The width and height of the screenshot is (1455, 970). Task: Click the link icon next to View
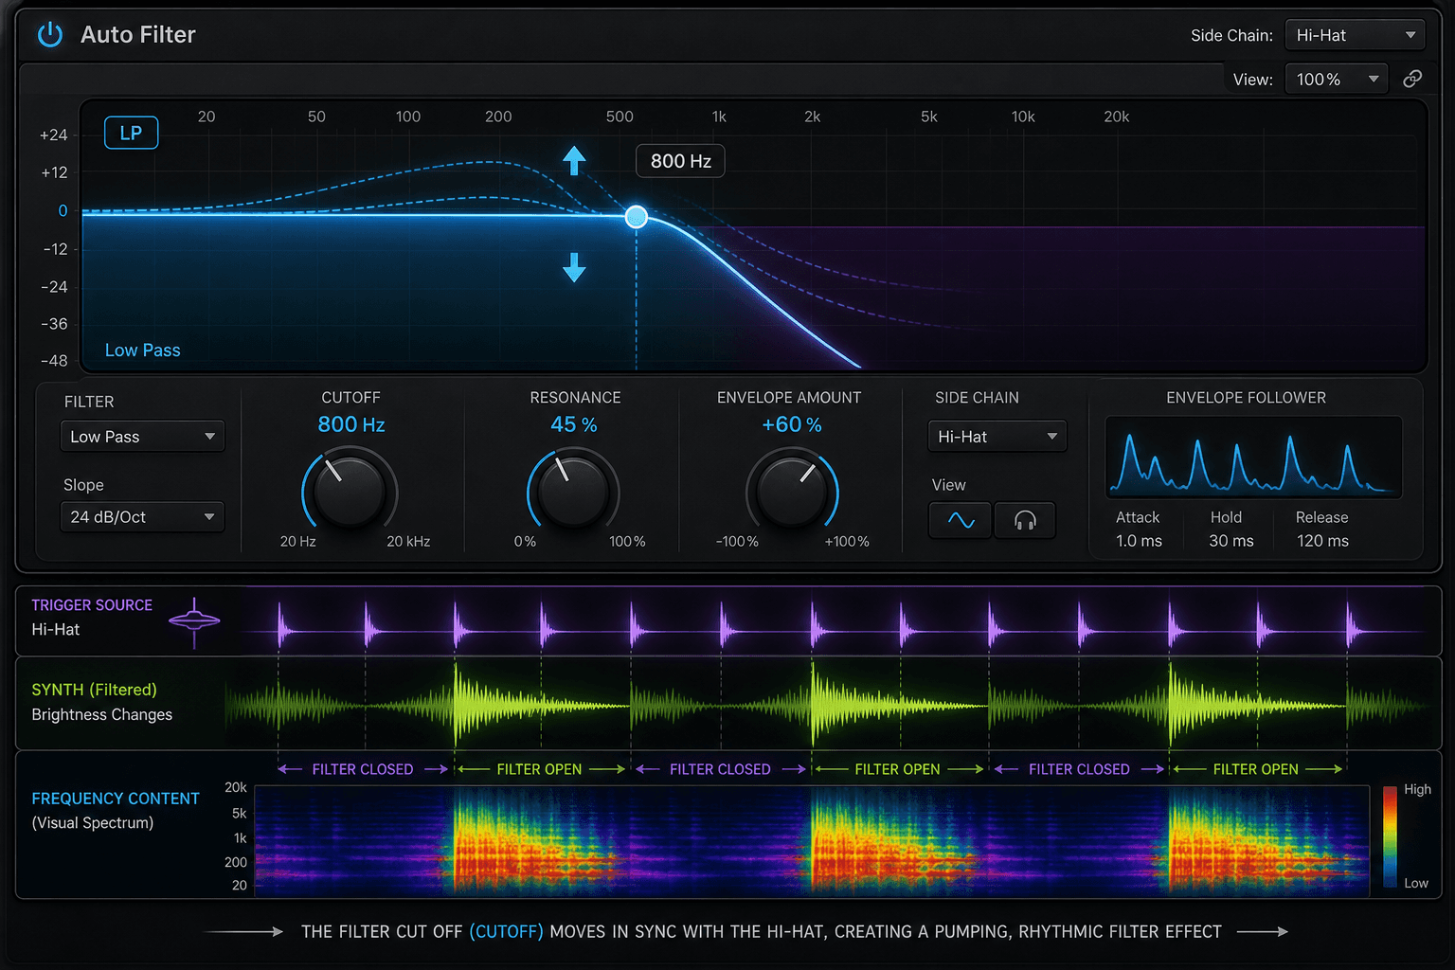(x=1412, y=79)
